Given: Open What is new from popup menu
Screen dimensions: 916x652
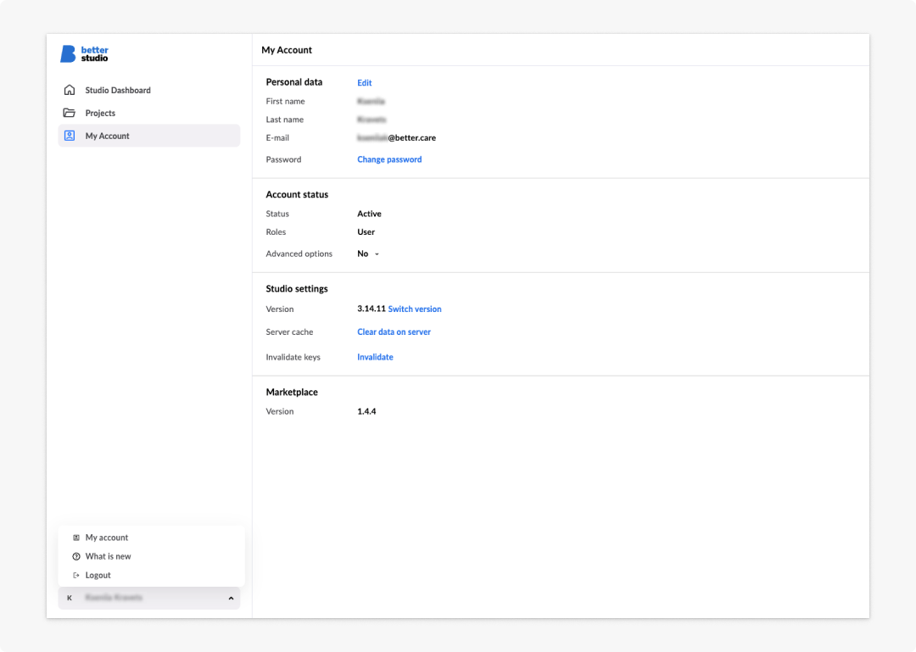Looking at the screenshot, I should [151, 556].
